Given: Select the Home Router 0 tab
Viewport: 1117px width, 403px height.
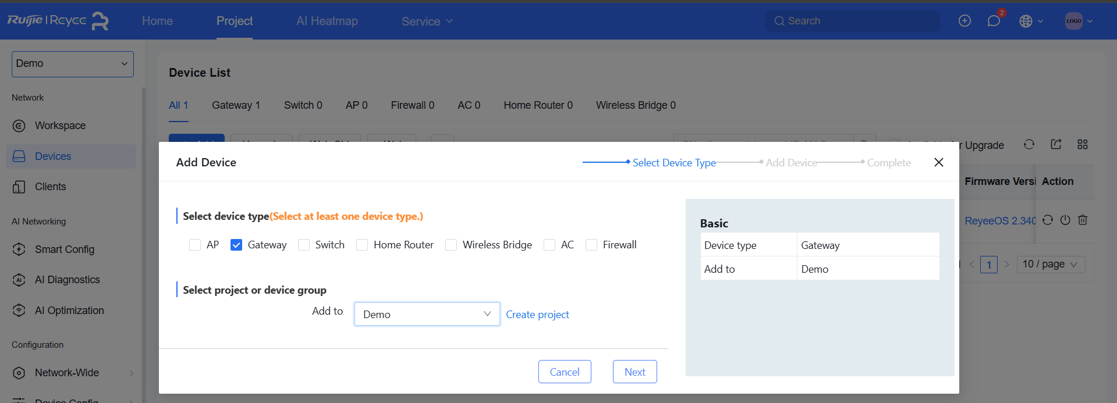Looking at the screenshot, I should pos(538,105).
